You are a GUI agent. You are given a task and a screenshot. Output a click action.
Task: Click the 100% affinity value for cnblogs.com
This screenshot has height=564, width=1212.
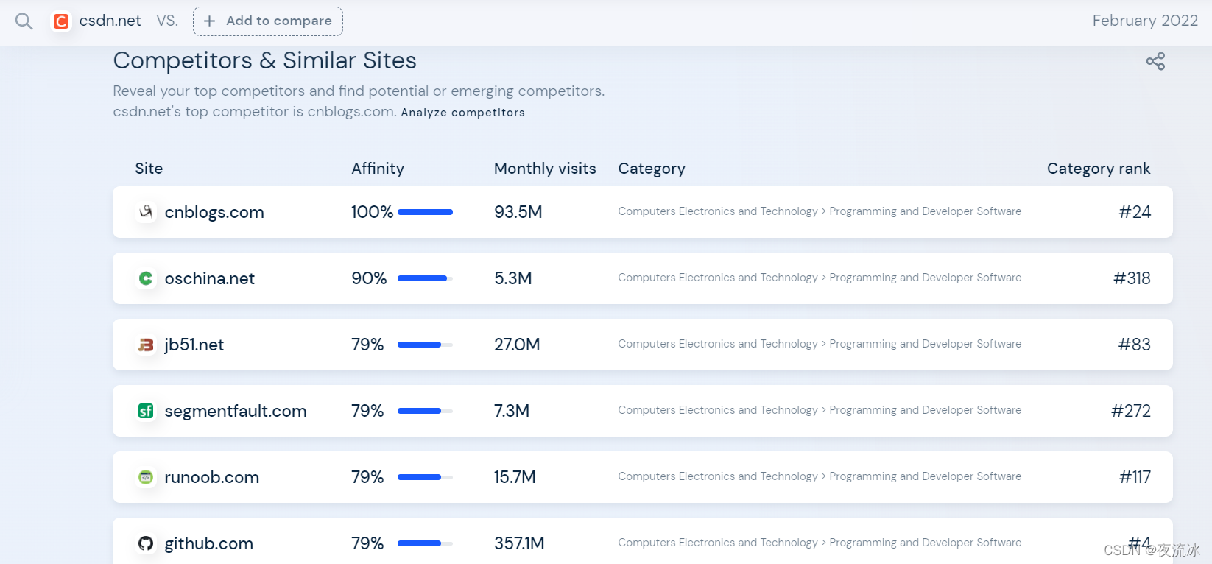pyautogui.click(x=372, y=212)
